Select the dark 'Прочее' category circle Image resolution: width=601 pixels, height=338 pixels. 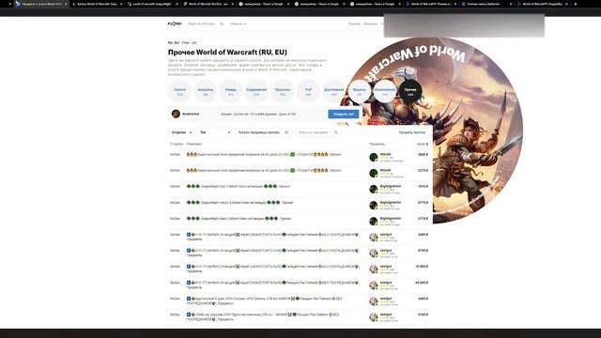pyautogui.click(x=410, y=91)
